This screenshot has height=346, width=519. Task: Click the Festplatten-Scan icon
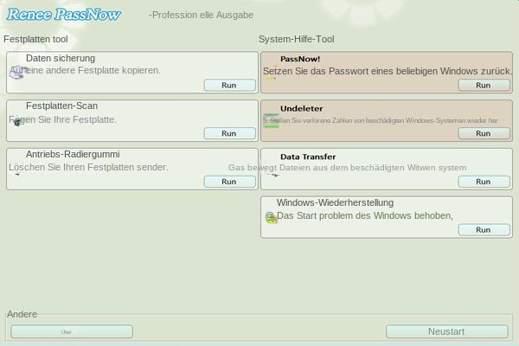[17, 122]
